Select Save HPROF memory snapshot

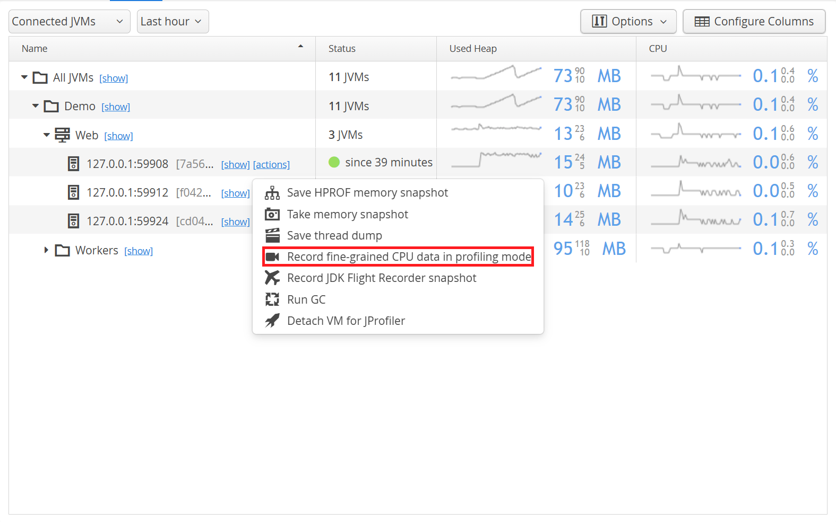coord(398,193)
